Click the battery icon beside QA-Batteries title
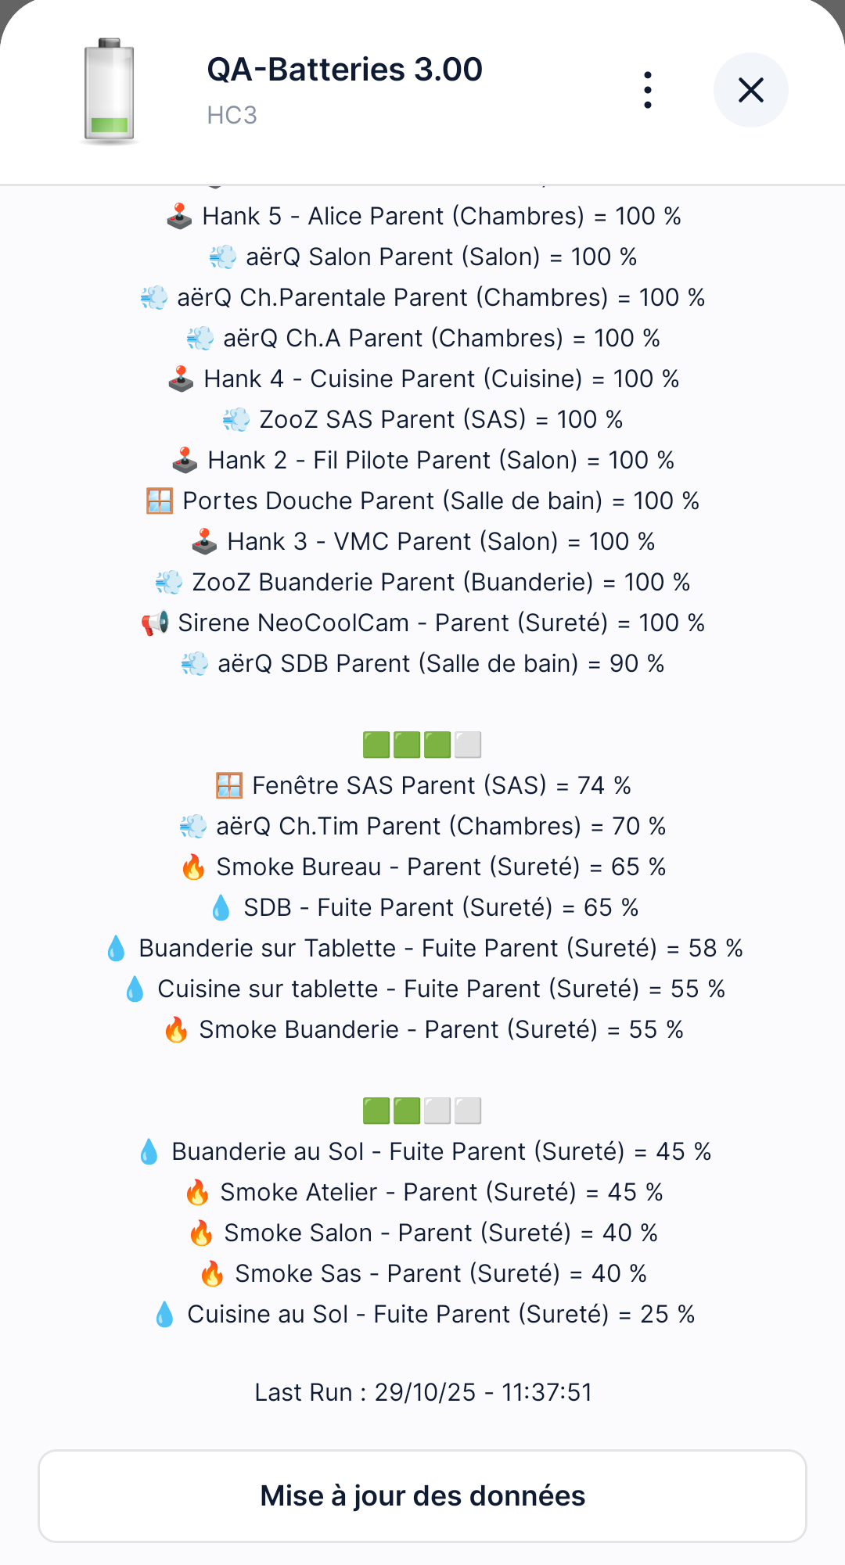The height and width of the screenshot is (1565, 845). click(110, 91)
